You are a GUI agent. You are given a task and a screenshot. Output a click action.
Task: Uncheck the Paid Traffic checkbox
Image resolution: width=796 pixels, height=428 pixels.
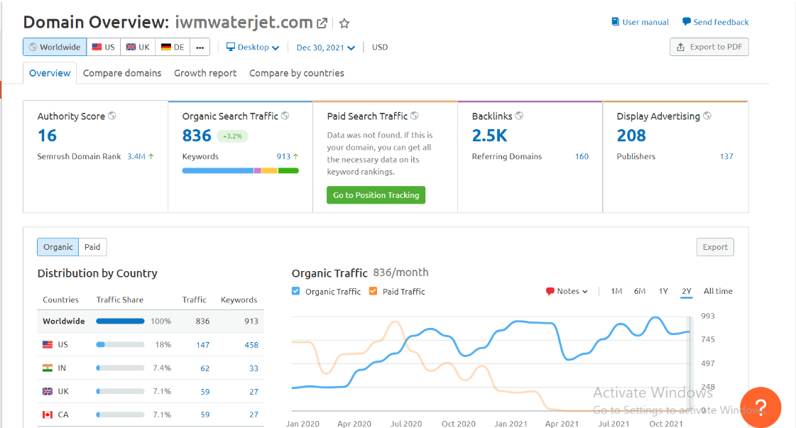pos(373,291)
